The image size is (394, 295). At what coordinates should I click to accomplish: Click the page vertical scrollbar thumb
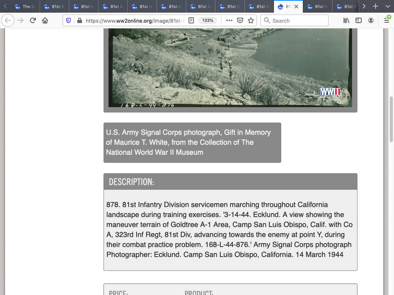point(391,119)
